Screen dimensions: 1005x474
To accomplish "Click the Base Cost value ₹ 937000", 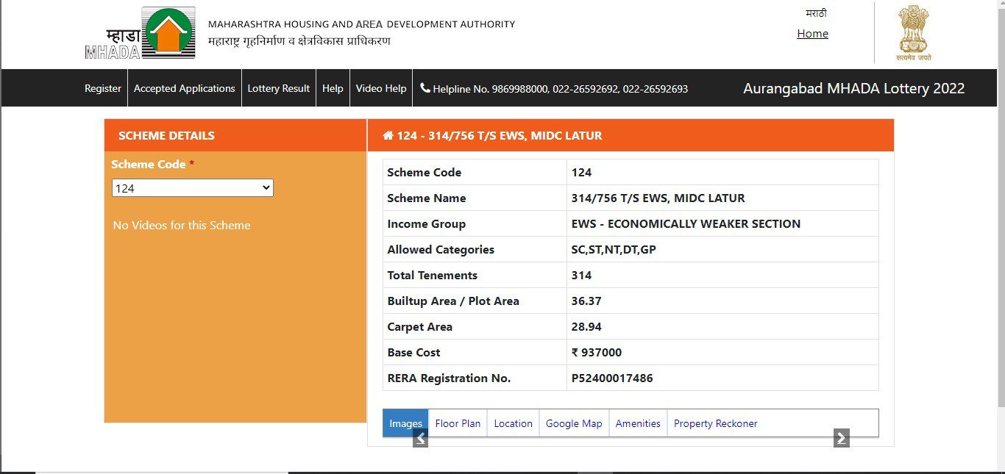I will pos(597,353).
